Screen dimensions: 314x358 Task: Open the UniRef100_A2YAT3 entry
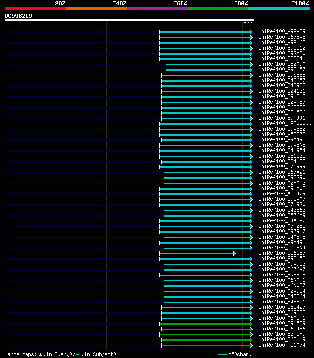click(x=282, y=183)
